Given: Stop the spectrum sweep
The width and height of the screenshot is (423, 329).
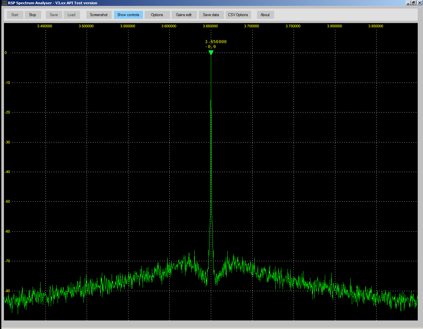Looking at the screenshot, I should 33,15.
